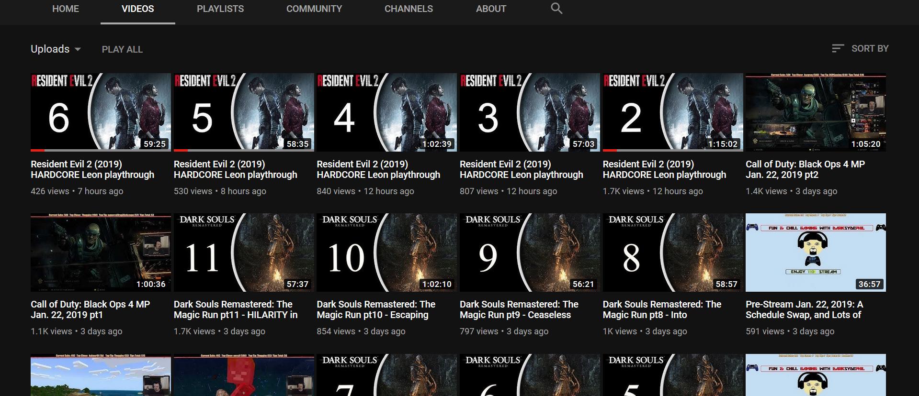Click the Resident Evil 2 title above 1.7K views, 12 hours ago
This screenshot has height=396, width=919.
665,169
